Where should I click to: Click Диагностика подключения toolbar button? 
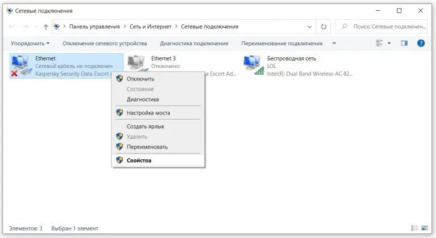click(194, 43)
